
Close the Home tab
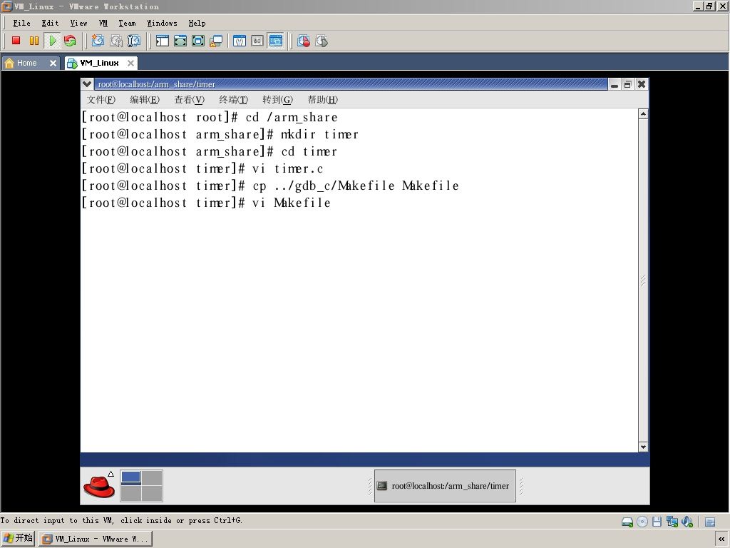[x=53, y=63]
